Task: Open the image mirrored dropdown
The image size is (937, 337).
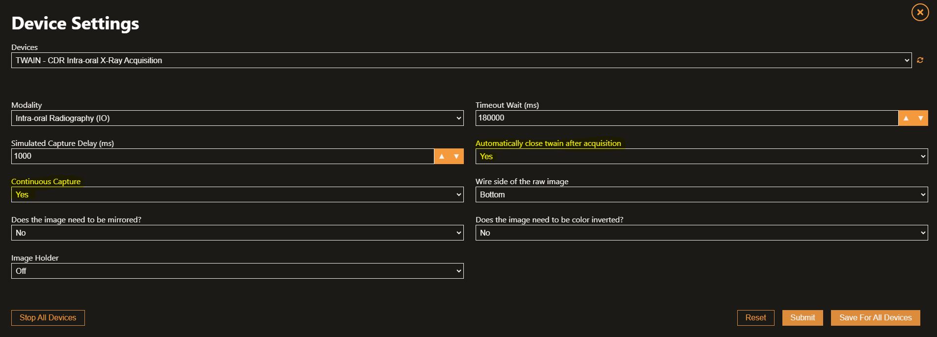Action: point(238,233)
